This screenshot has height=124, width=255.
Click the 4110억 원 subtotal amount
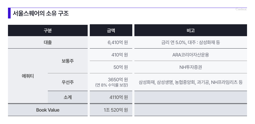[x=111, y=97]
